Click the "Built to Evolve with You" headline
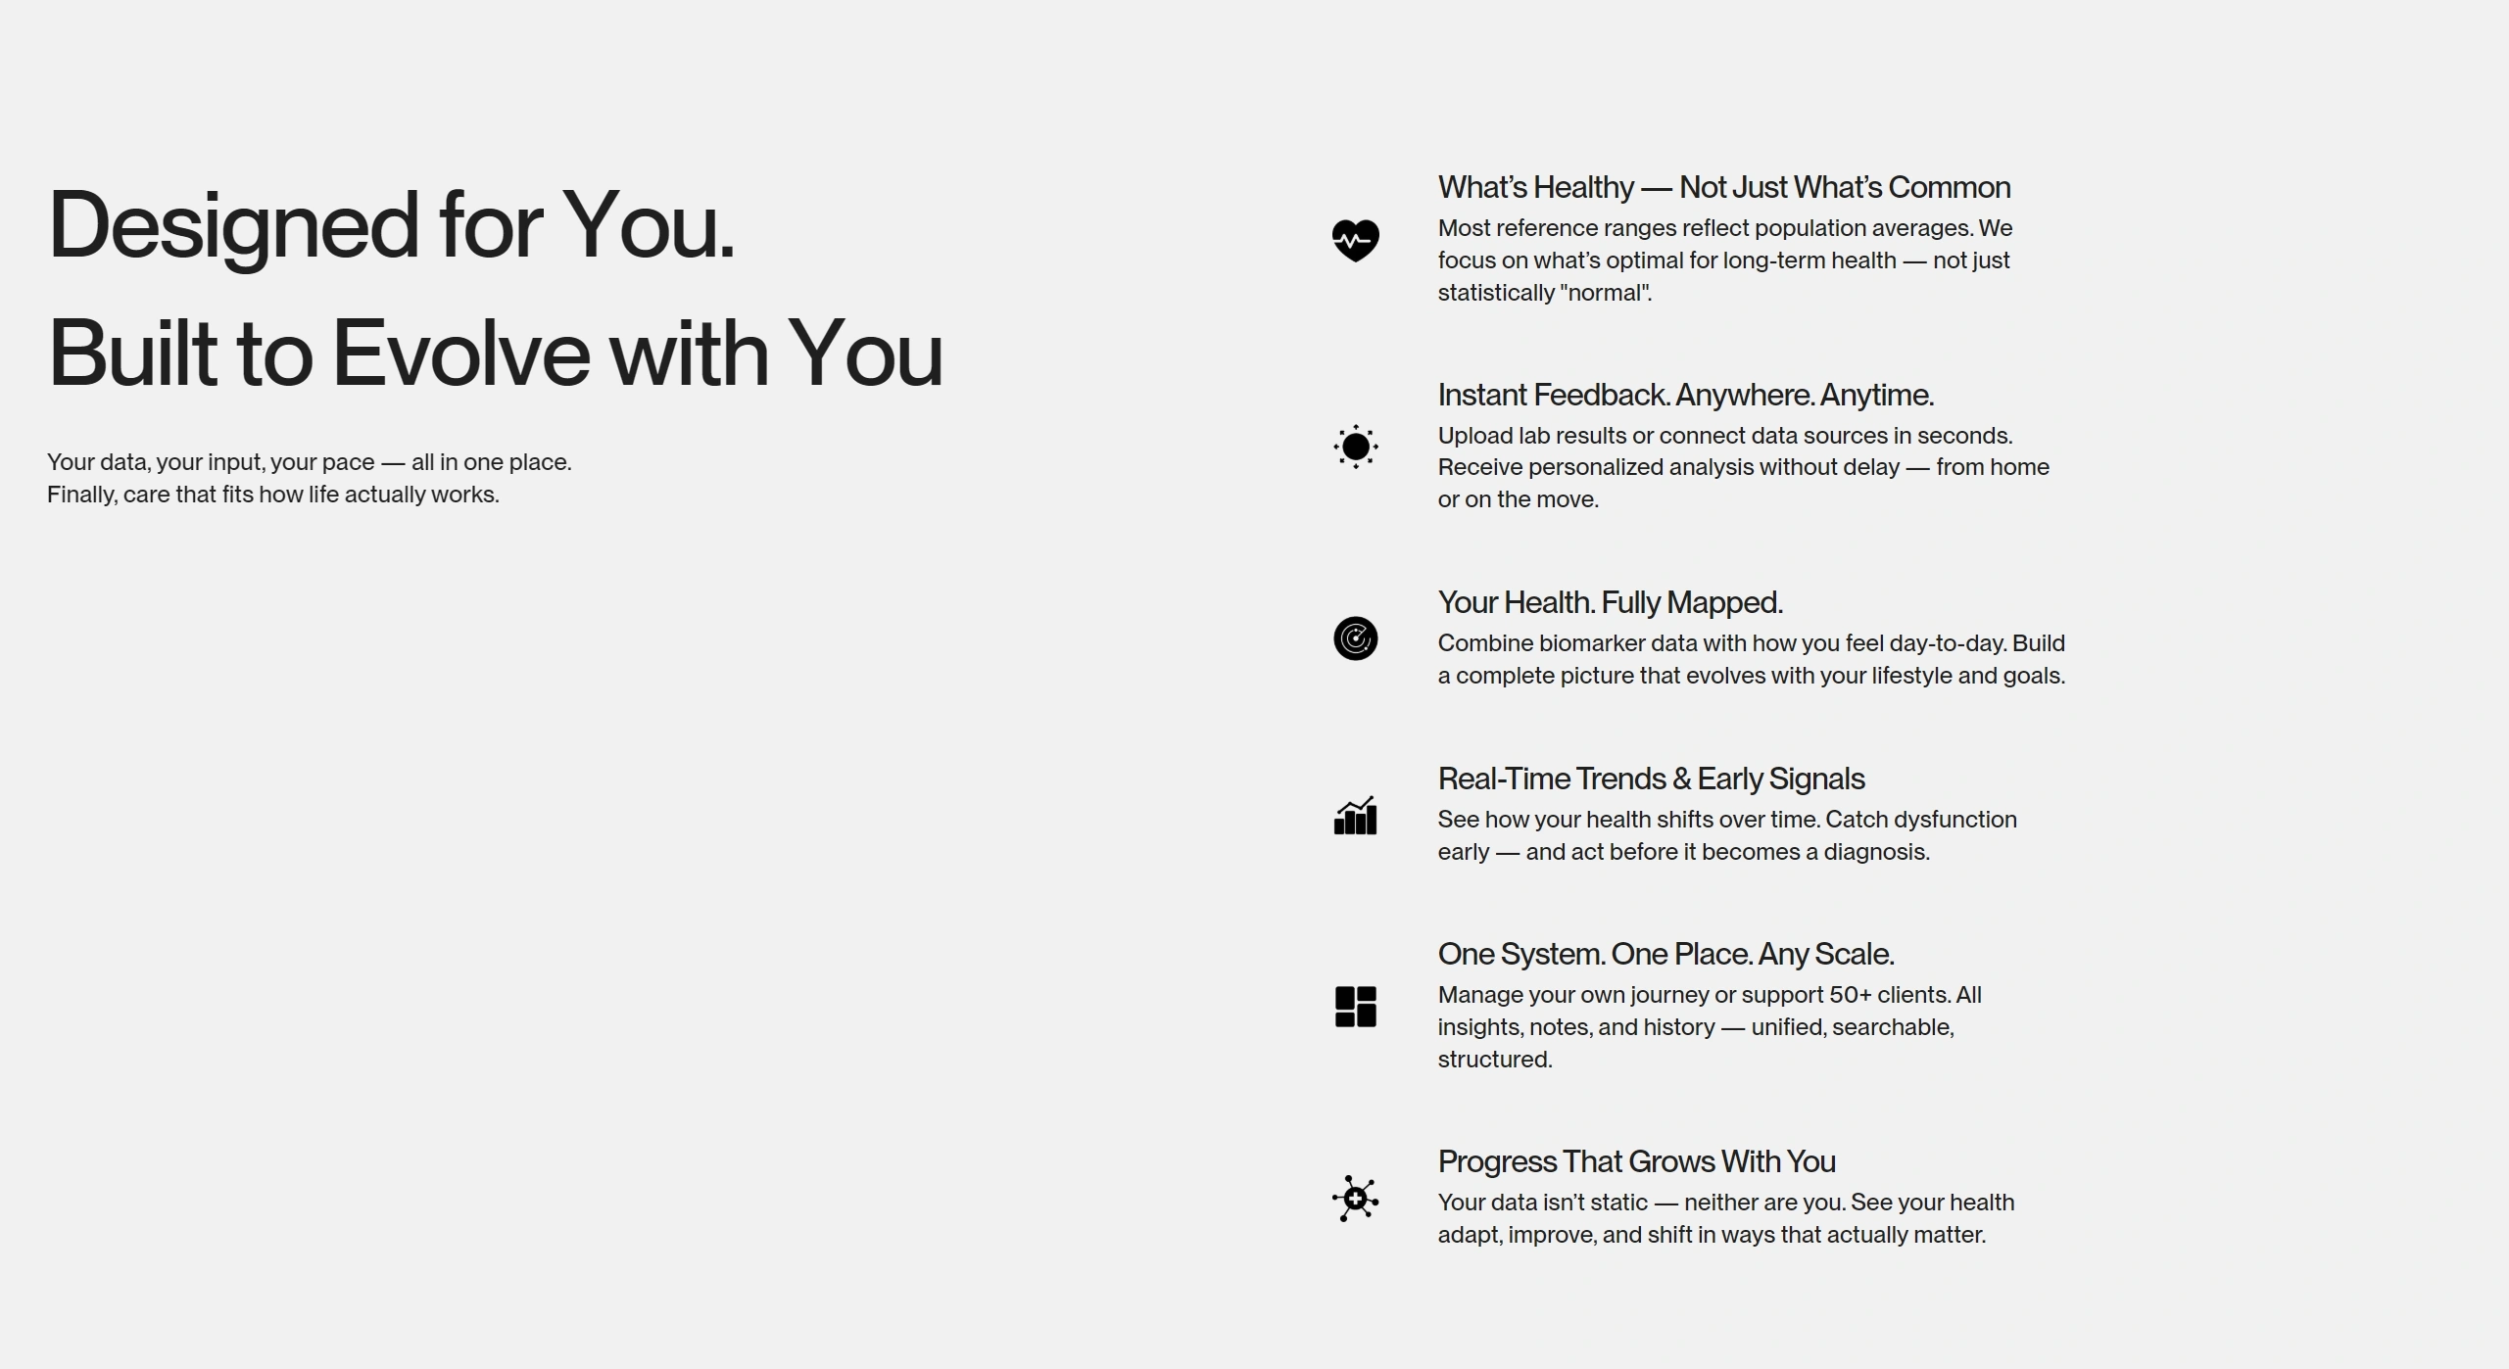Screen dimensions: 2509x1369 tap(495, 353)
